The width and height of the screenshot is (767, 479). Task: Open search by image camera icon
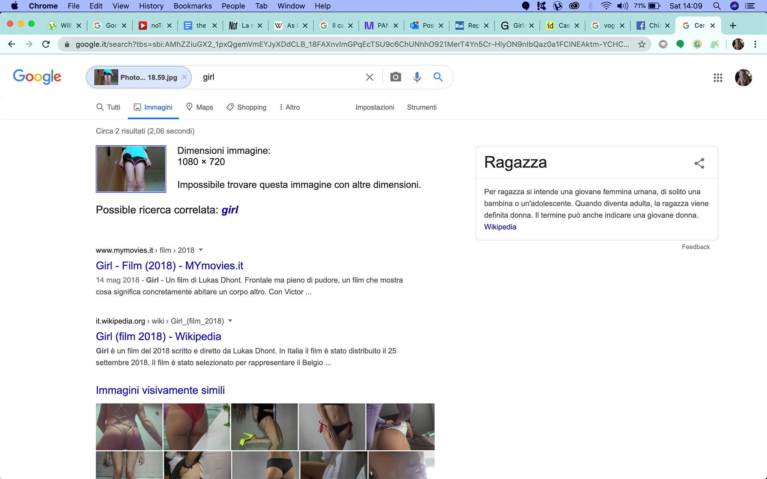coord(395,77)
